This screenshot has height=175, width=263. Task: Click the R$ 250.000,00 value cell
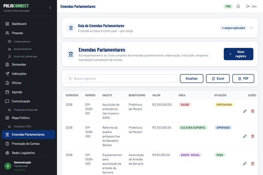162,105
